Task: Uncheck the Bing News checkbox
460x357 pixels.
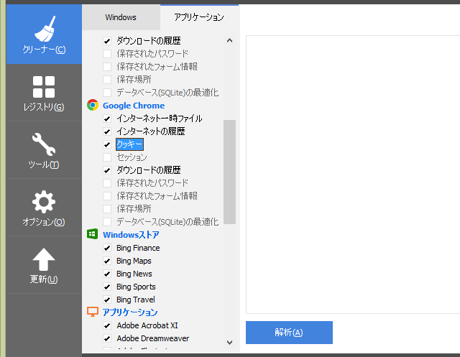Action: coord(107,274)
